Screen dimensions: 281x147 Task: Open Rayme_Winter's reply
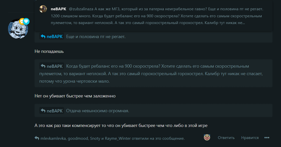[x=118, y=138]
